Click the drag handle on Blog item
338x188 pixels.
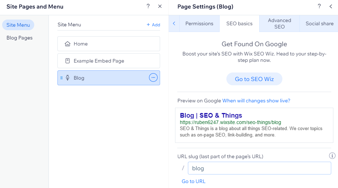(61, 78)
